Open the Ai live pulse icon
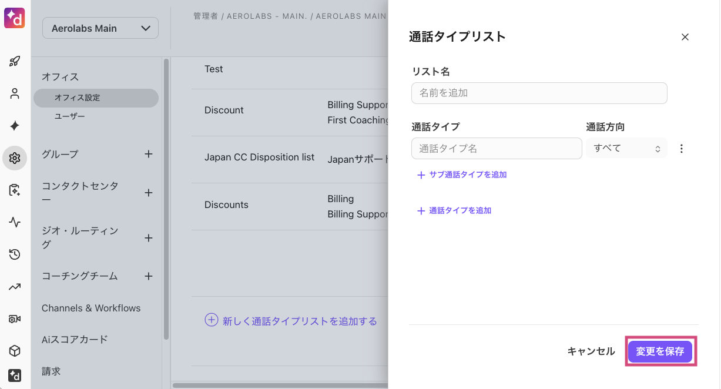The height and width of the screenshot is (389, 721). click(14, 222)
